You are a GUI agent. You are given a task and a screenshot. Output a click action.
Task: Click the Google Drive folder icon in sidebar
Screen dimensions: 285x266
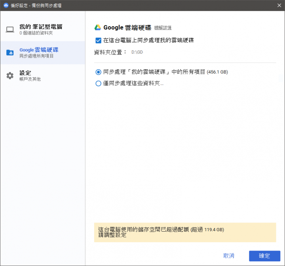click(10, 53)
